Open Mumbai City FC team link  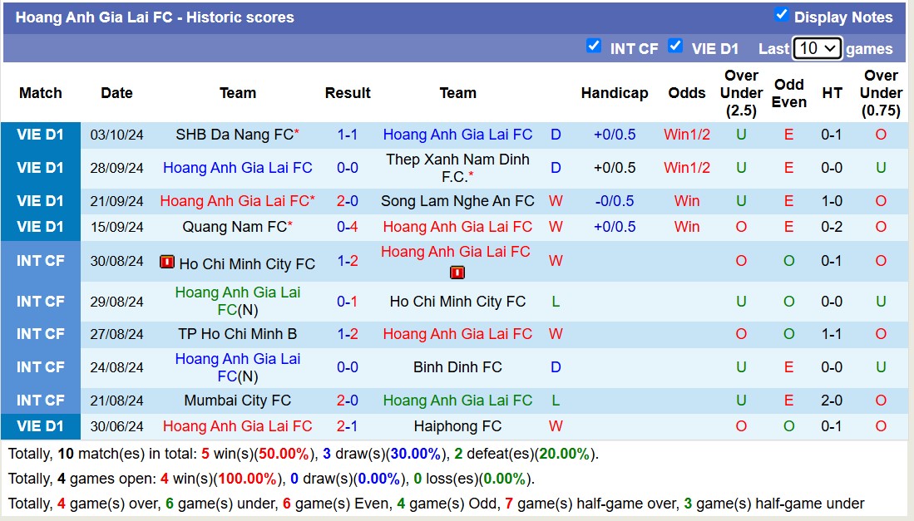[x=238, y=400]
